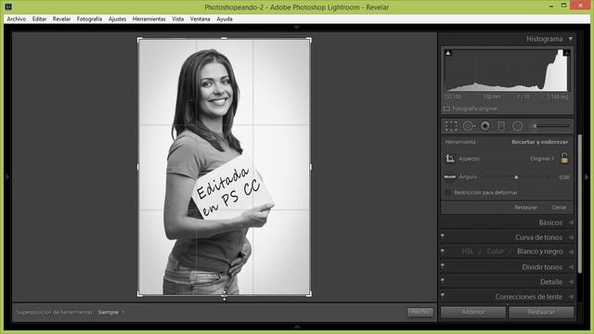594x334 pixels.
Task: Click the Ángulo slider handle
Action: pyautogui.click(x=516, y=177)
